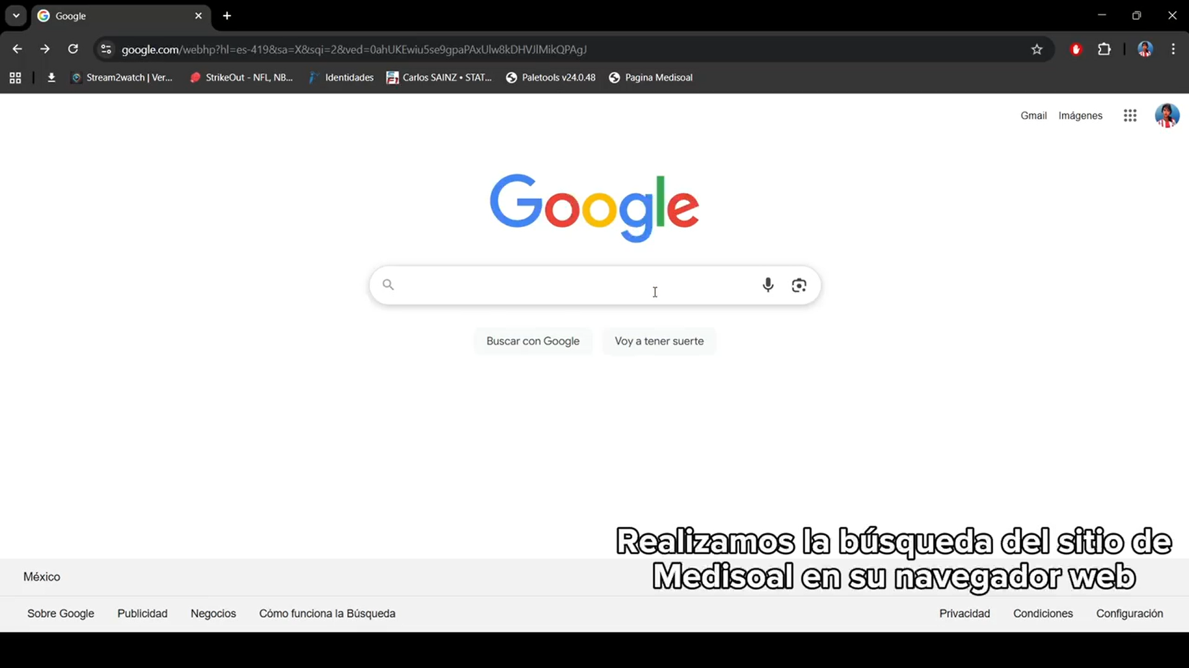Viewport: 1189px width, 668px height.
Task: Open Sobre Google footer link
Action: (61, 613)
